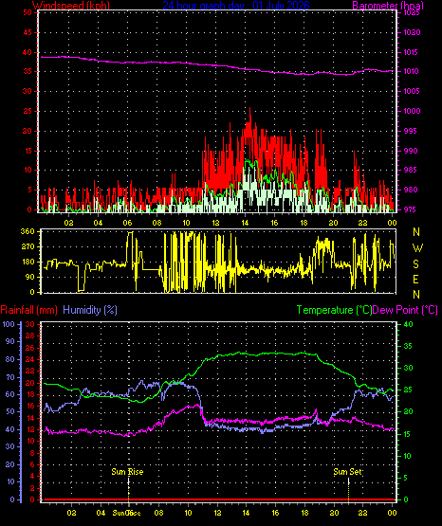Click 1025 on the Barometer axis
This screenshot has width=442, height=526.
click(412, 12)
